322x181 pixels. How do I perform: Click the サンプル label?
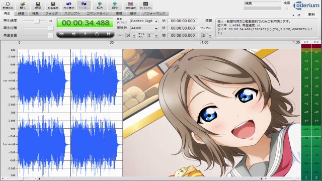(x=205, y=28)
